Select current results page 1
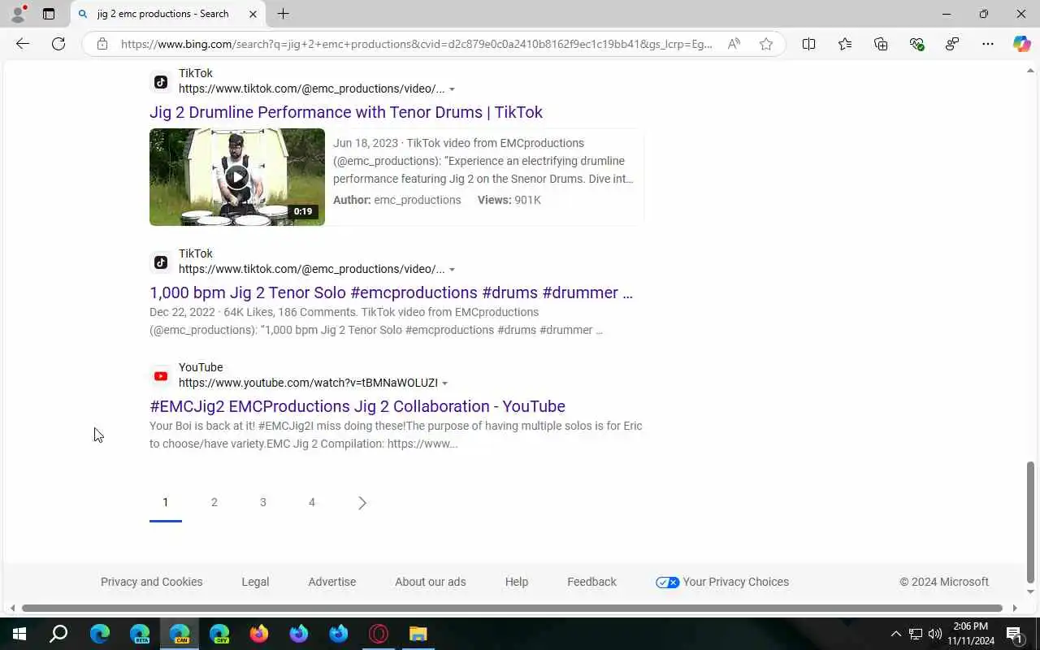The width and height of the screenshot is (1040, 650). coord(166,502)
